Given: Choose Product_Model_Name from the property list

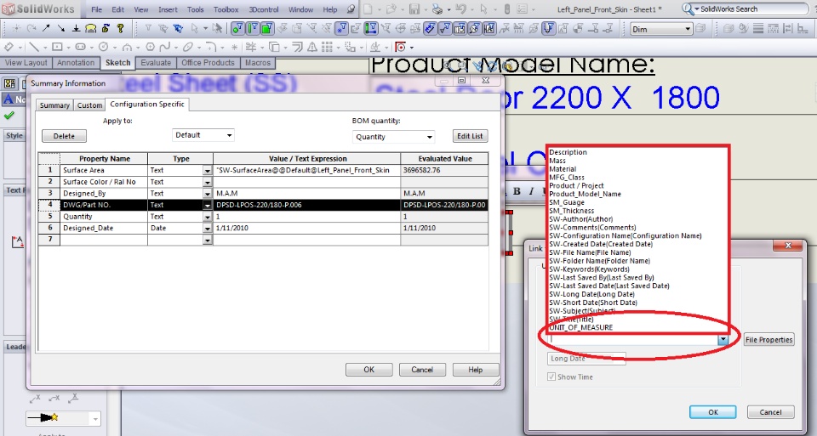Looking at the screenshot, I should click(586, 194).
